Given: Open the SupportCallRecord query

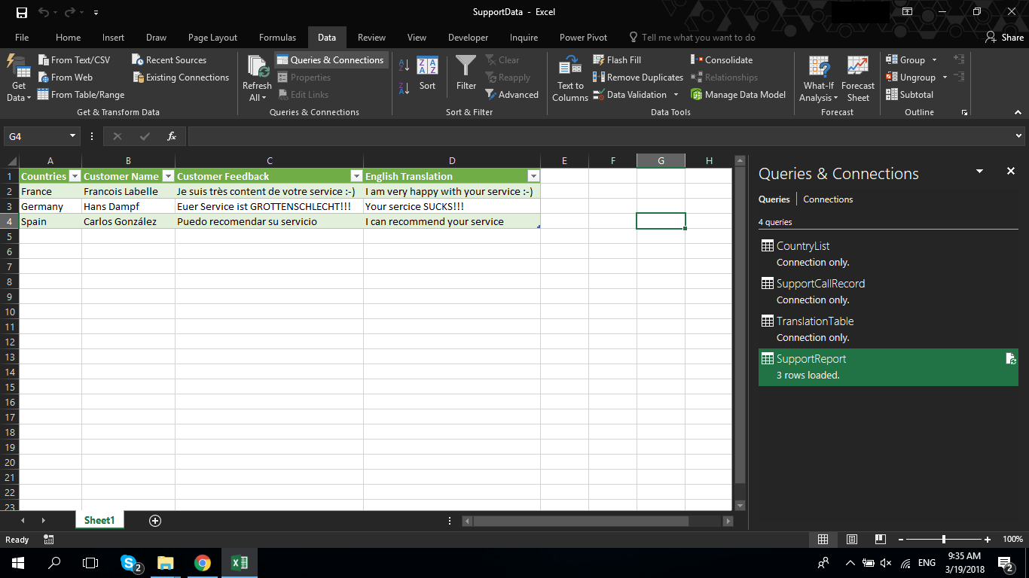Looking at the screenshot, I should point(821,283).
